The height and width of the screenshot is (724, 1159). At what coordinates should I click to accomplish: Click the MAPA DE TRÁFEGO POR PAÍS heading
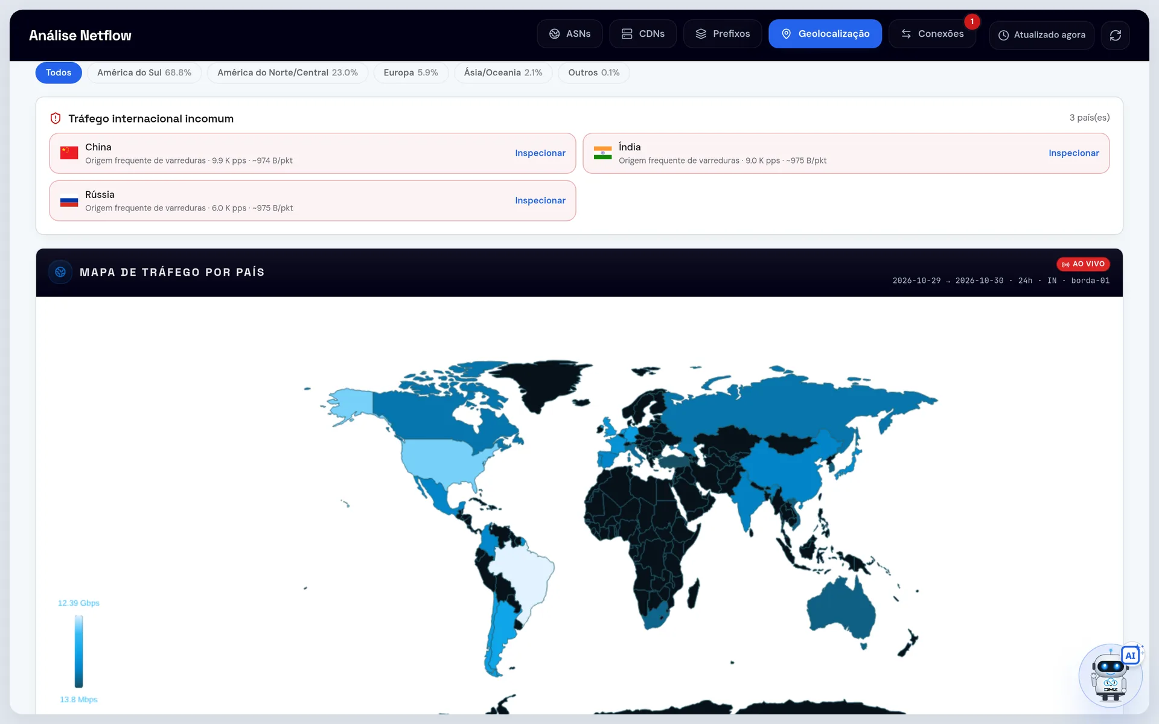(172, 272)
